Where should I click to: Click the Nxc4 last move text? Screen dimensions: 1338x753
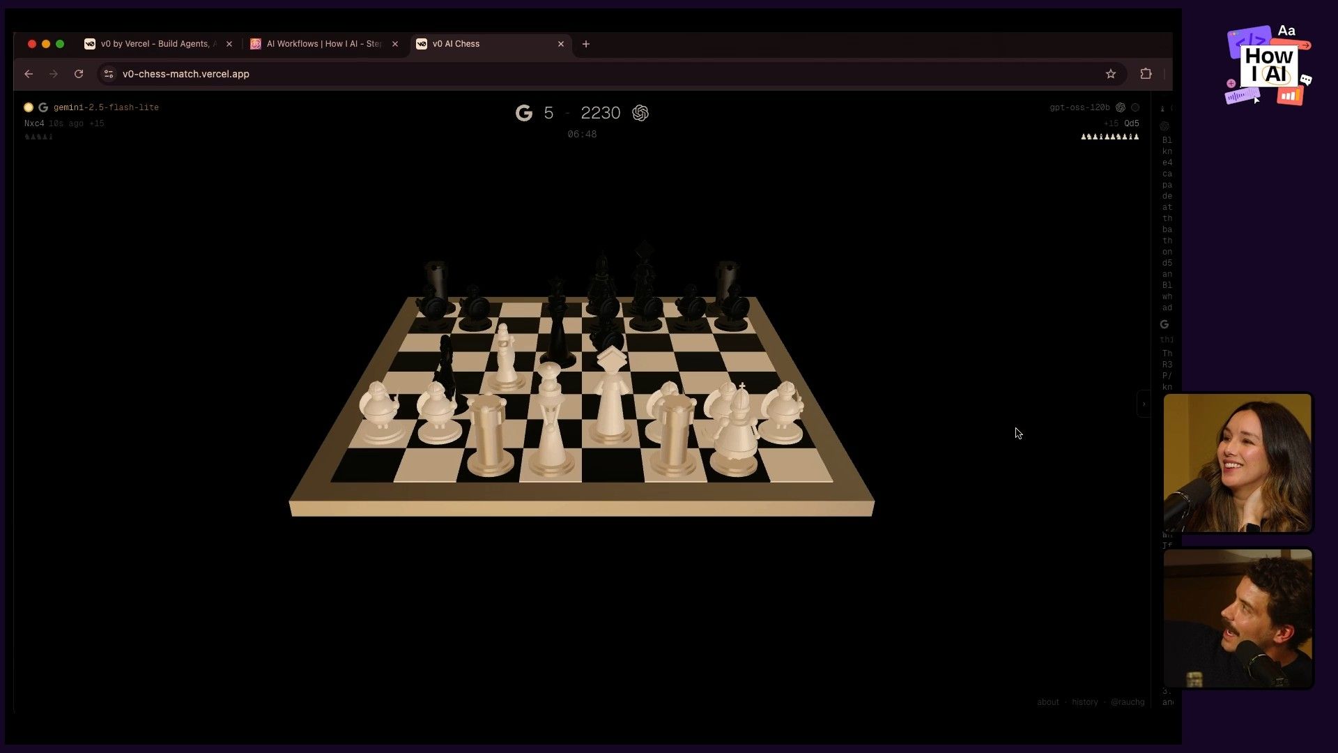(34, 123)
